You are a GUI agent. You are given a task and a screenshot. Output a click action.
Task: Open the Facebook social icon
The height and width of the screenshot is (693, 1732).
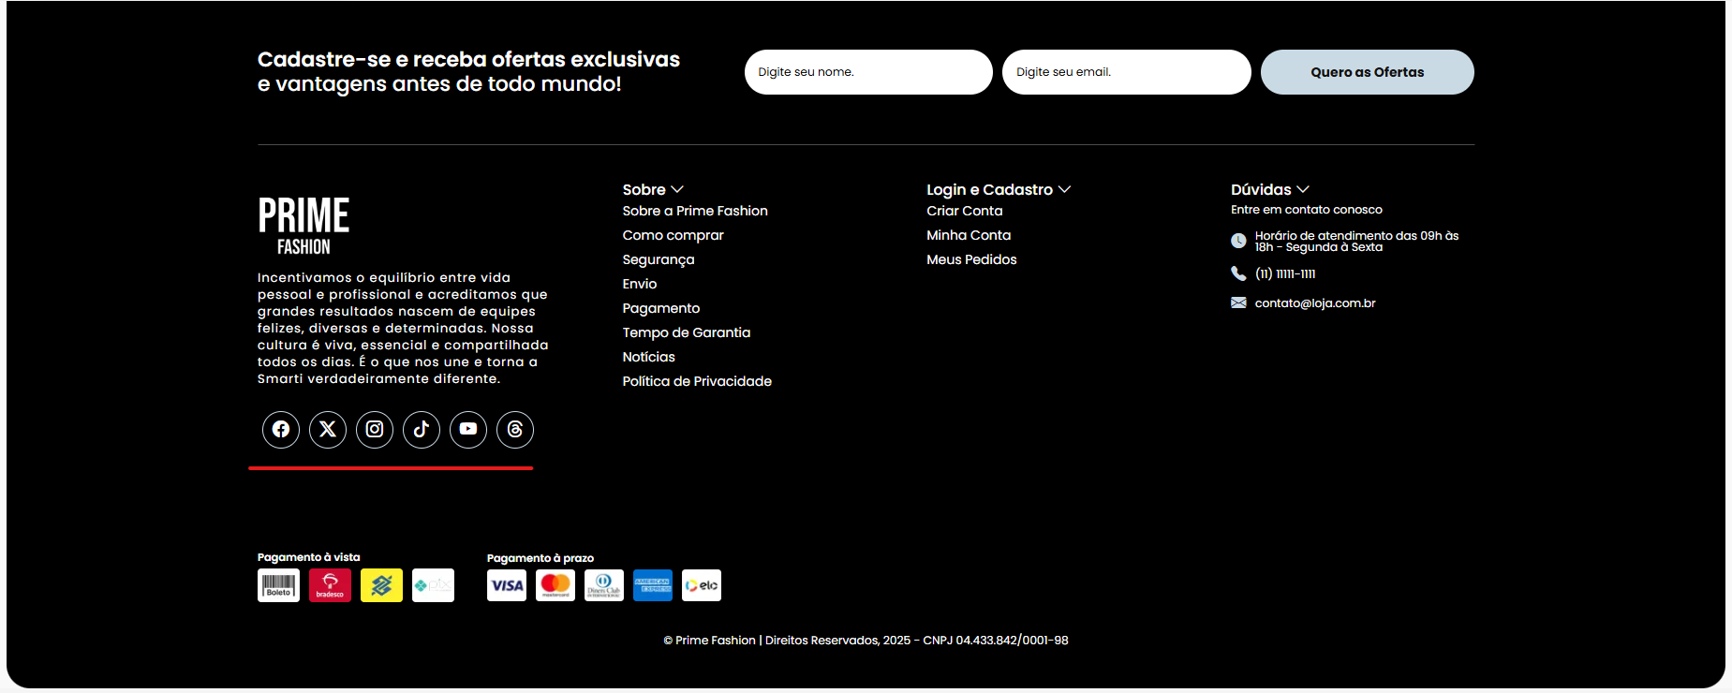pyautogui.click(x=281, y=430)
